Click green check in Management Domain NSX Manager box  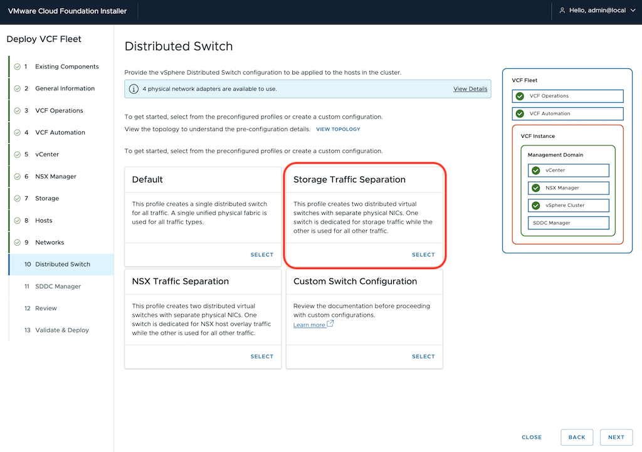tap(535, 188)
